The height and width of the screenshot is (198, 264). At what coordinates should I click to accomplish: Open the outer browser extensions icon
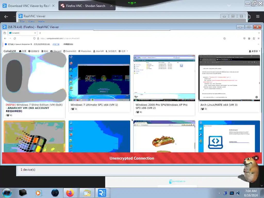click(x=249, y=16)
